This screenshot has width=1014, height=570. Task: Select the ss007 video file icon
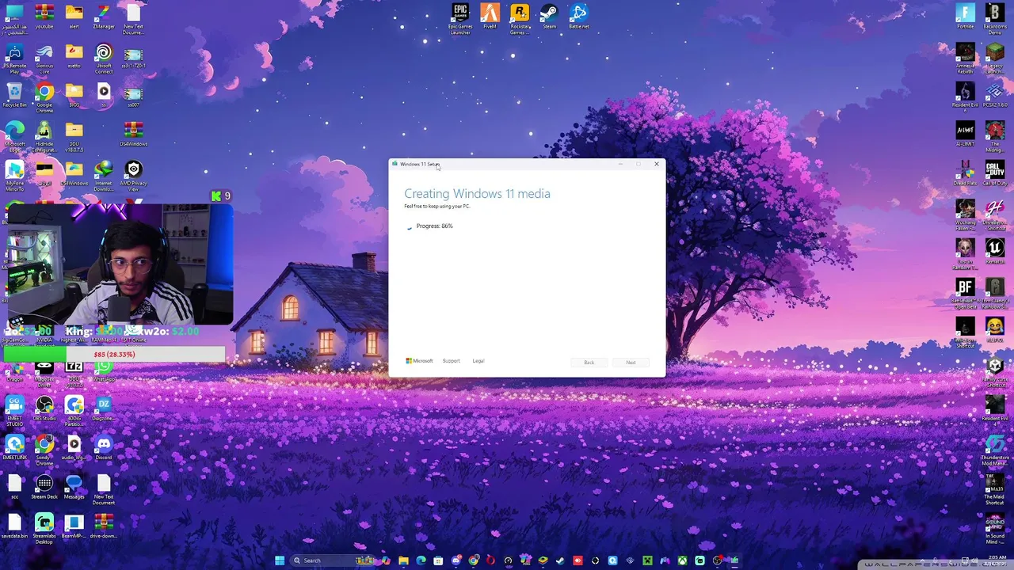tap(133, 95)
